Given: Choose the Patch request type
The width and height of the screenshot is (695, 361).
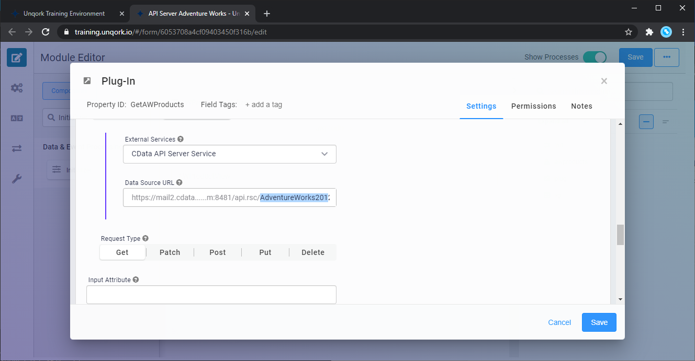Looking at the screenshot, I should tap(170, 252).
